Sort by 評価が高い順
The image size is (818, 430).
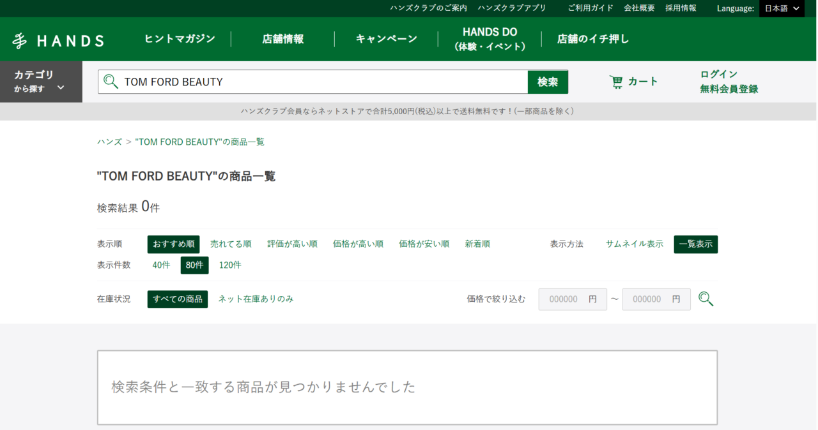click(292, 244)
